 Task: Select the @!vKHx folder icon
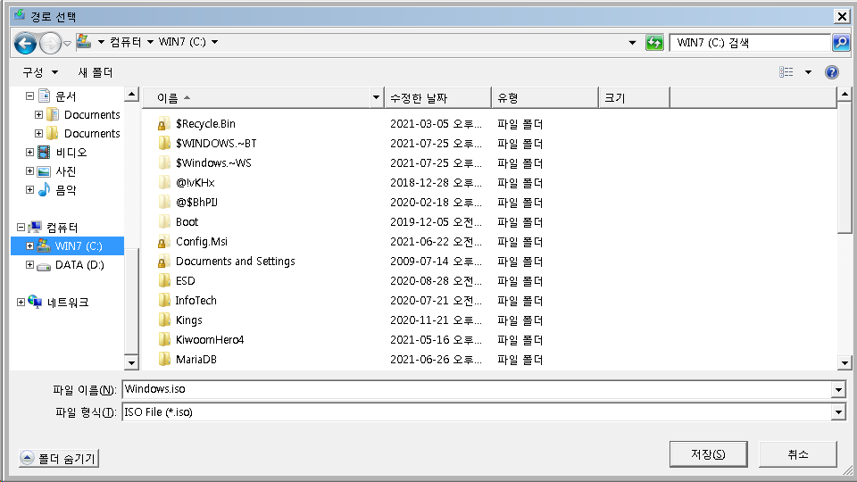click(x=163, y=182)
